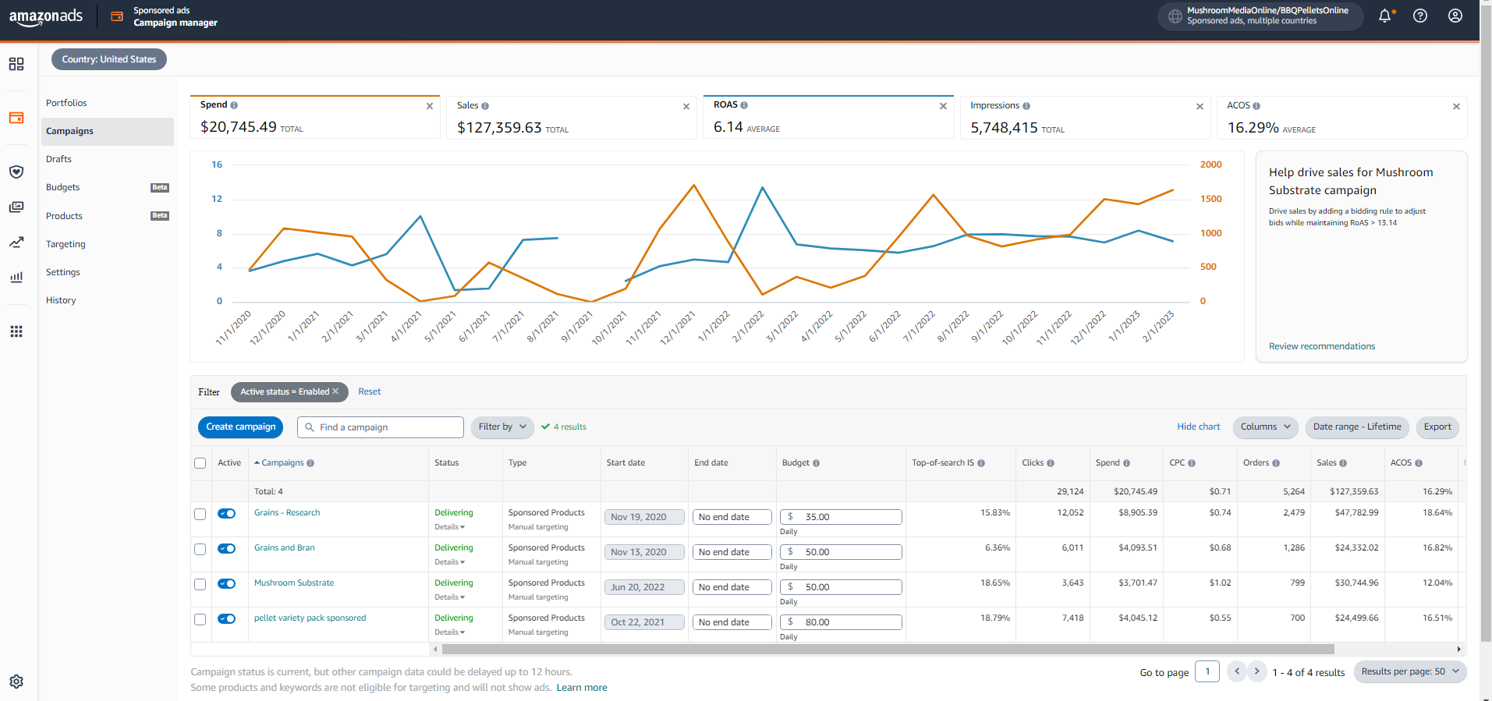This screenshot has width=1492, height=701.
Task: Open Review recommendations link
Action: coord(1322,346)
